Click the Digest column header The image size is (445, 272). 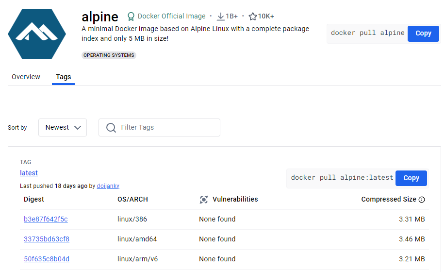(34, 199)
